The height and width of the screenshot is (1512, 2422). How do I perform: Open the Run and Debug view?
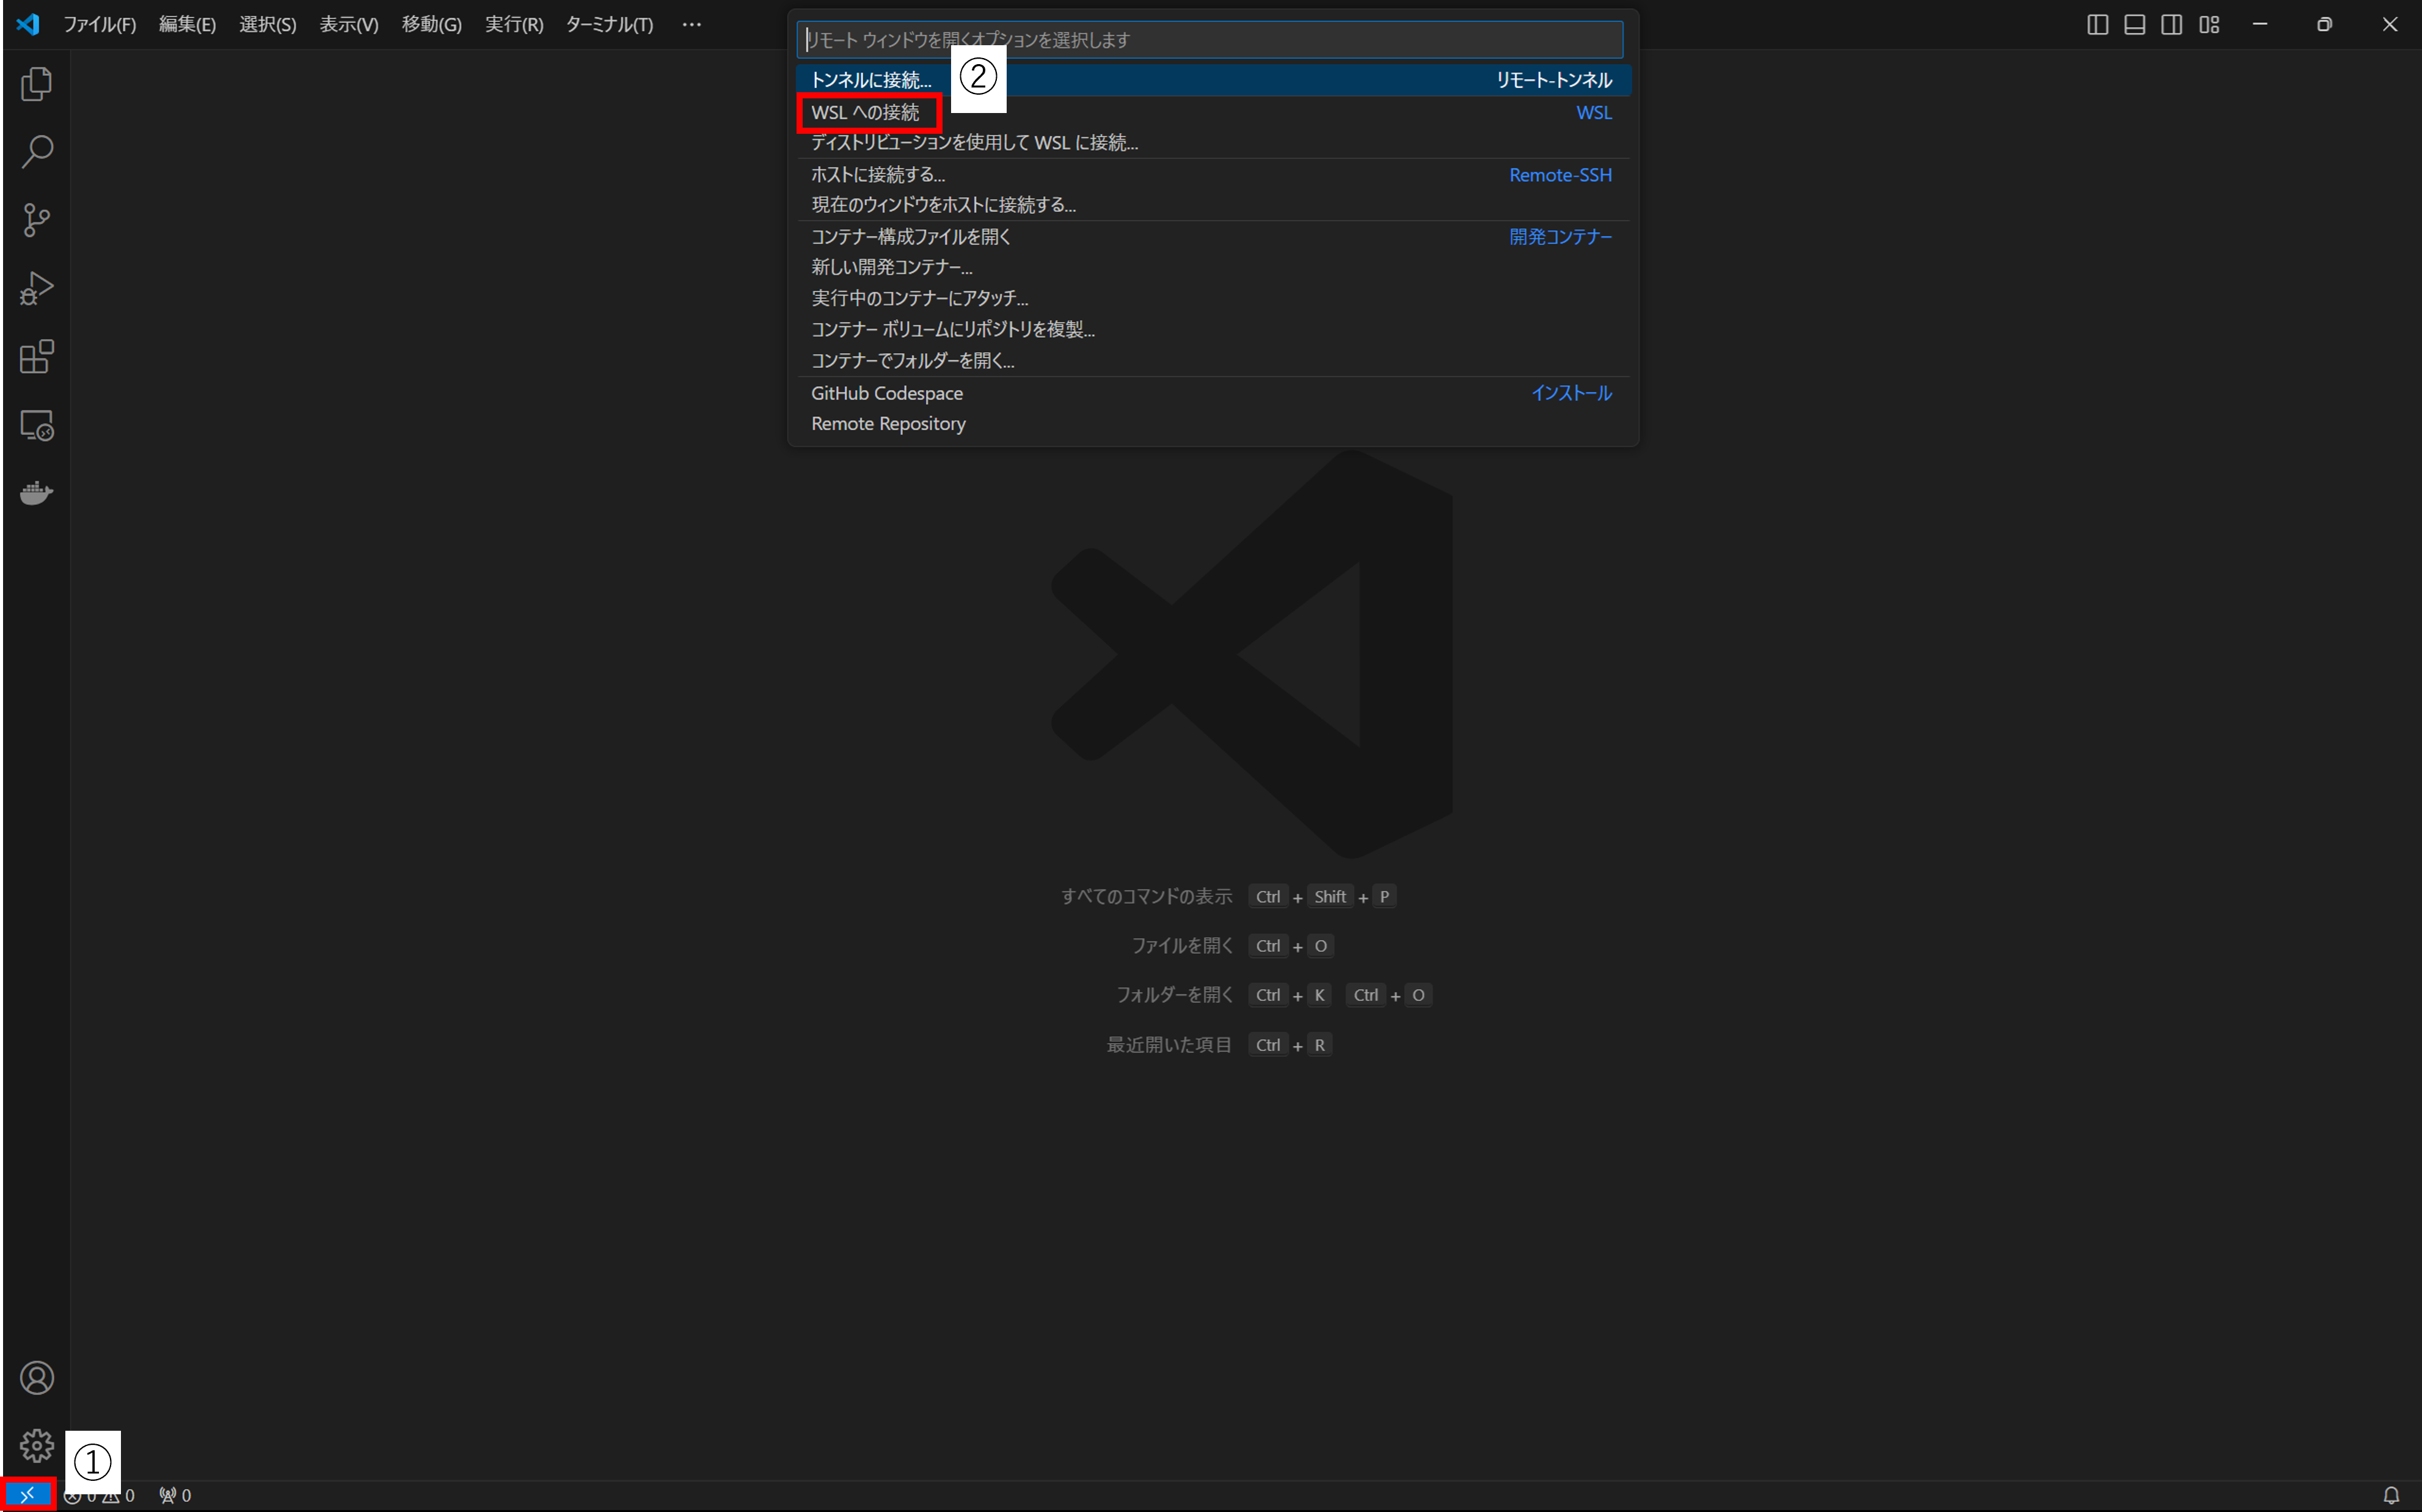(x=36, y=288)
